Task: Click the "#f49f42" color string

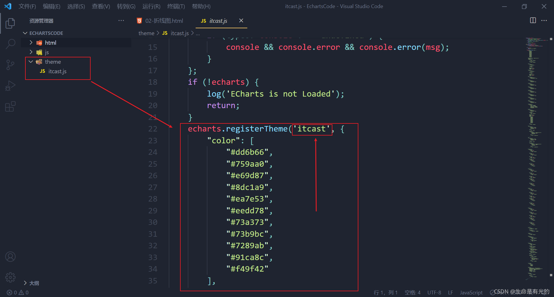Action: point(247,269)
